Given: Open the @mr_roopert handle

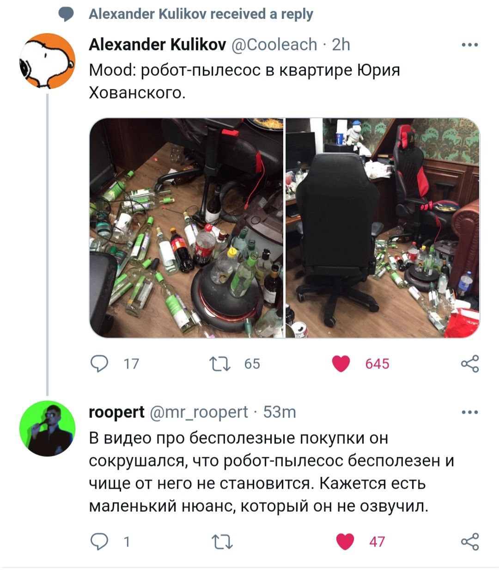Looking at the screenshot, I should pos(199,412).
